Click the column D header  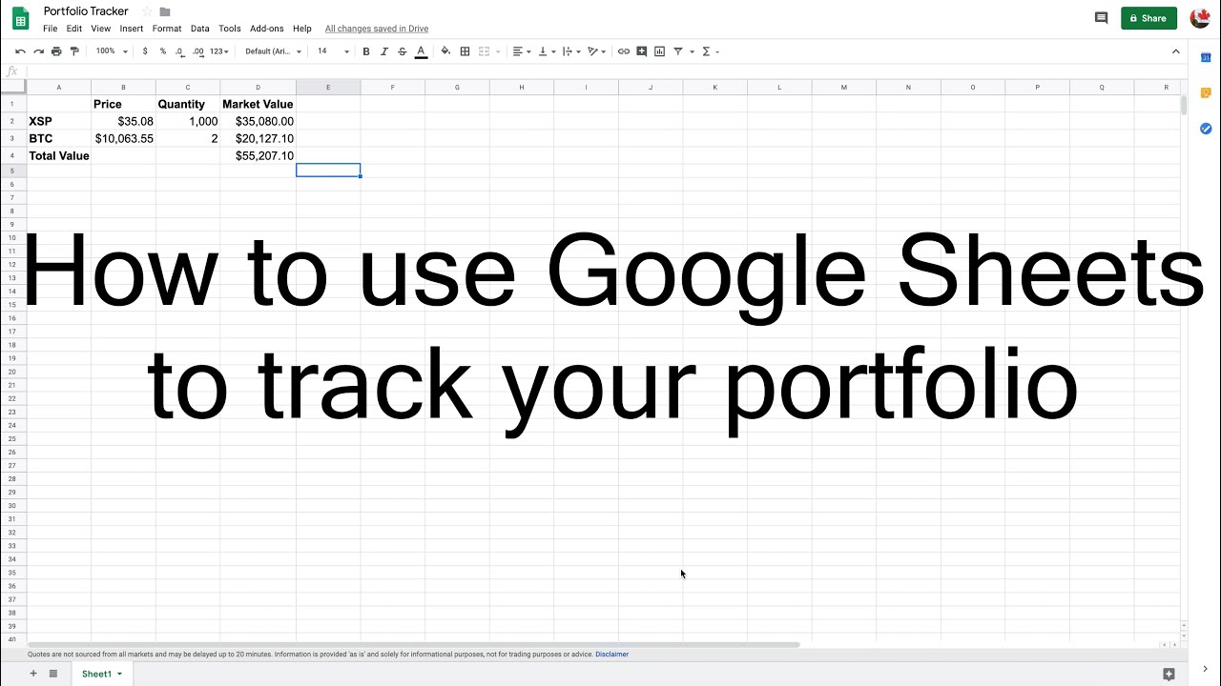point(258,88)
